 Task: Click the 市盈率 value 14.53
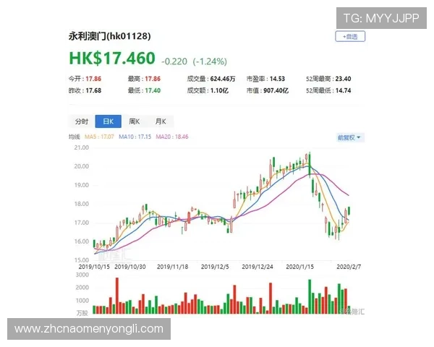coord(277,79)
